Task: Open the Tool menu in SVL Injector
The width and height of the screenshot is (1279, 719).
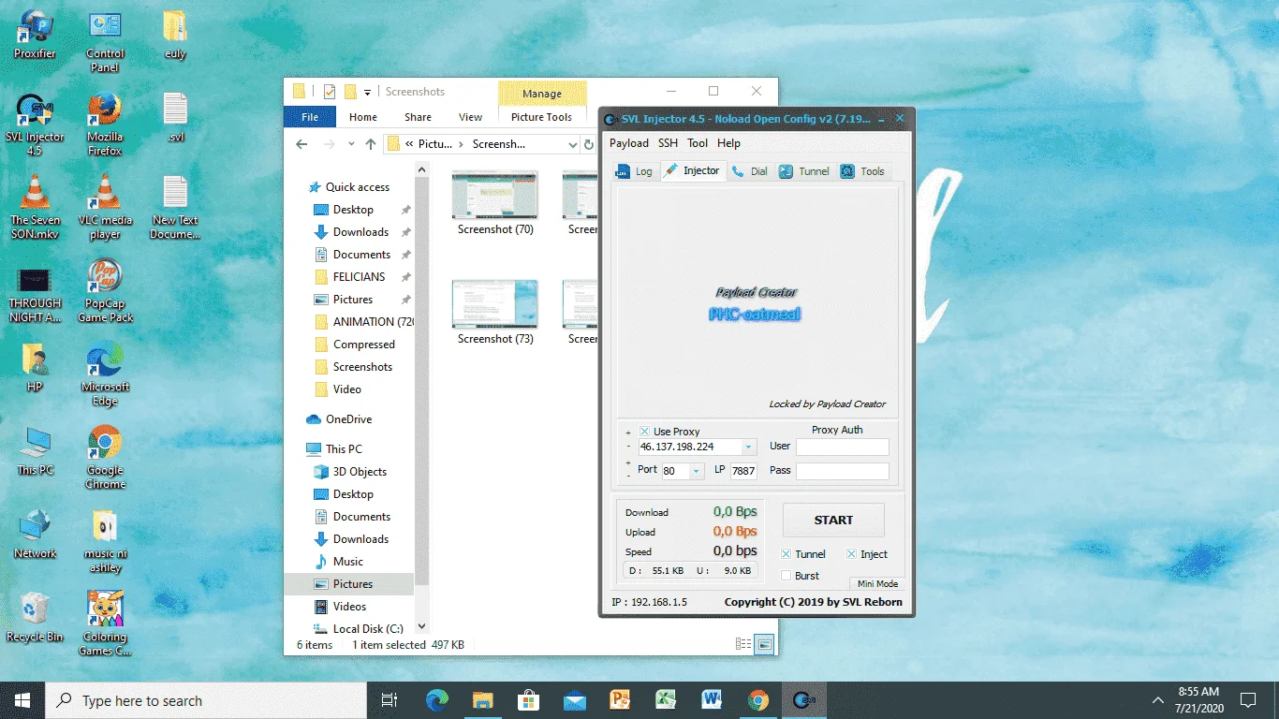Action: point(698,143)
